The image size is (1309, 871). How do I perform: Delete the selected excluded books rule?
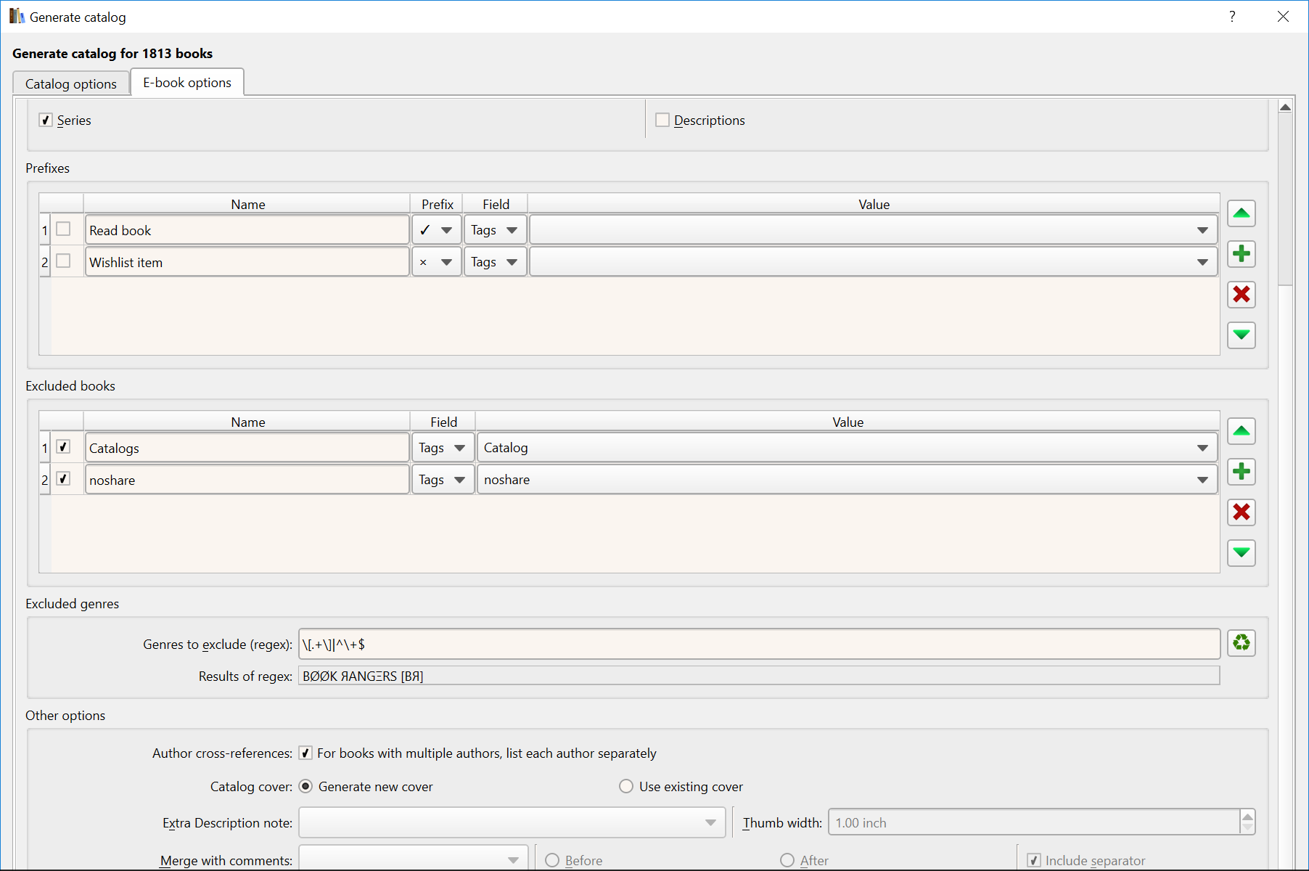pyautogui.click(x=1242, y=512)
